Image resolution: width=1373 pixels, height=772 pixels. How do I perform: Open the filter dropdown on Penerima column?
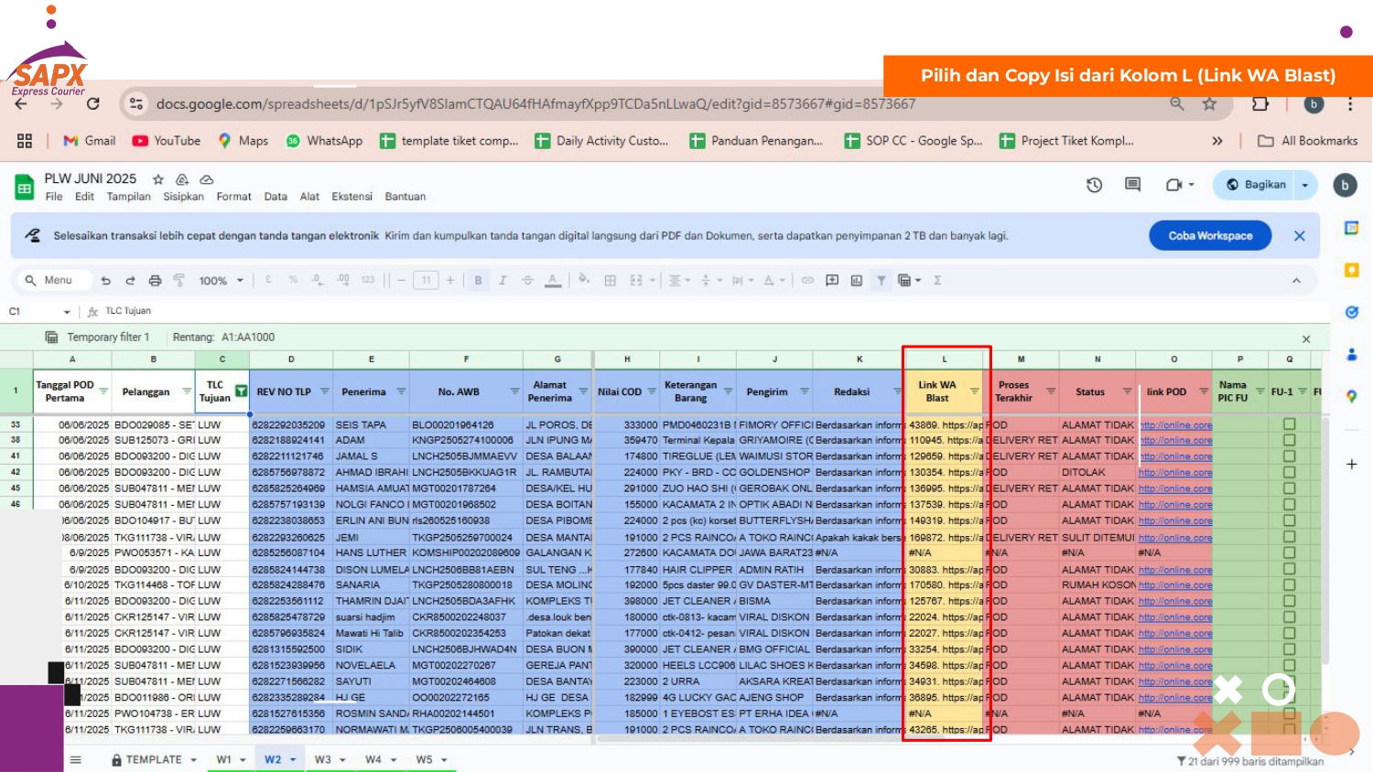coord(401,391)
